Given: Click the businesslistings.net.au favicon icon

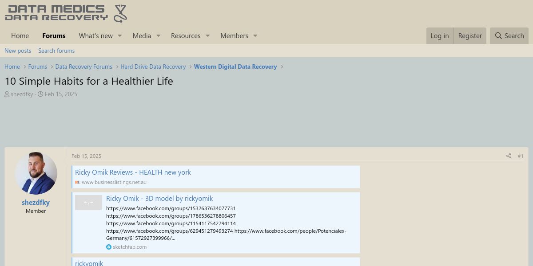Looking at the screenshot, I should [x=78, y=182].
